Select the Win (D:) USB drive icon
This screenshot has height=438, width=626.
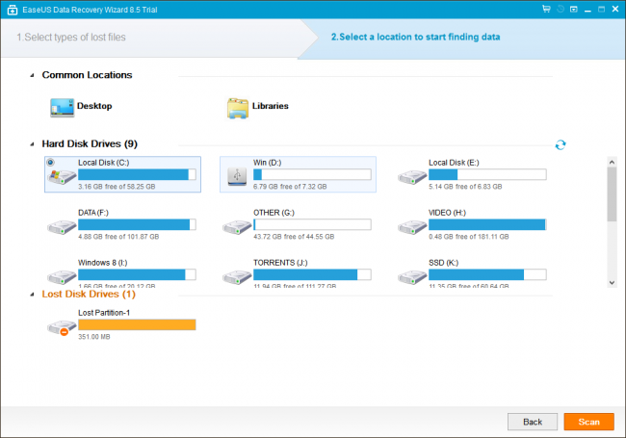[237, 176]
